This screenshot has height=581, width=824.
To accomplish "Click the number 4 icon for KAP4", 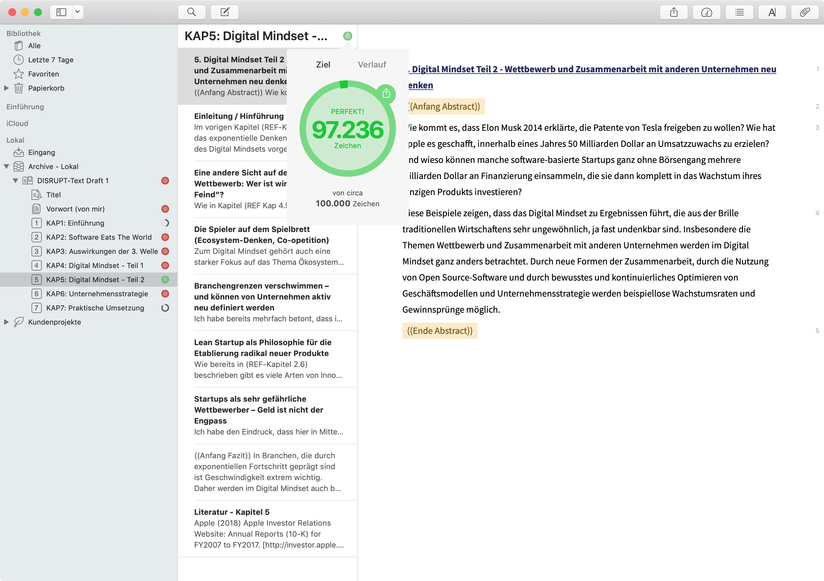I will tap(36, 265).
